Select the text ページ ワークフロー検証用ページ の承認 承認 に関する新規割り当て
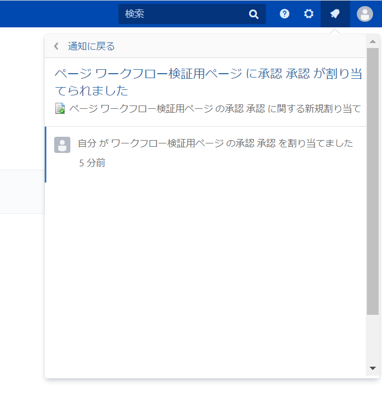This screenshot has height=408, width=382. pos(215,109)
